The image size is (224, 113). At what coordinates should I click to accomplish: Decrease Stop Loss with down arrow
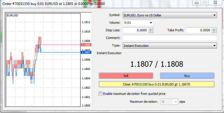tap(151, 31)
